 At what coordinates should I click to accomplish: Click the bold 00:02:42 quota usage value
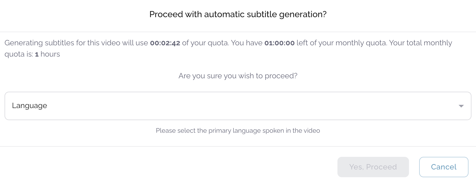point(165,43)
